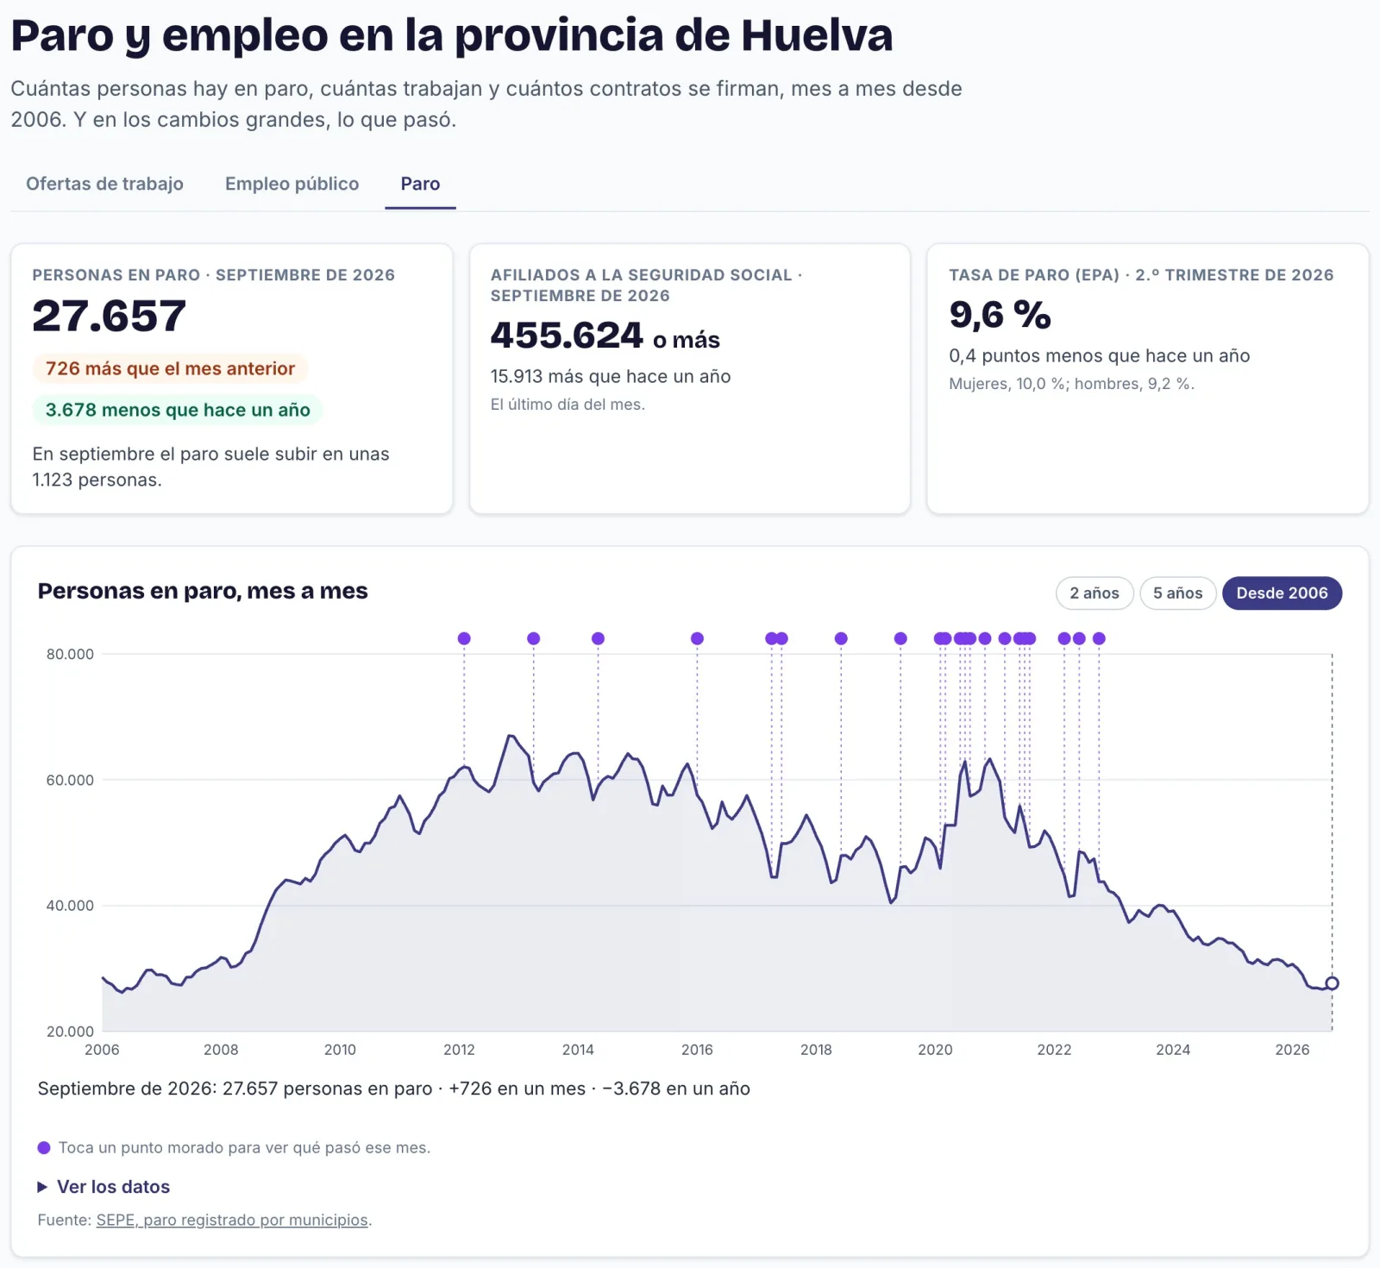Switch chart range to 5 años
This screenshot has height=1268, width=1380.
tap(1177, 593)
